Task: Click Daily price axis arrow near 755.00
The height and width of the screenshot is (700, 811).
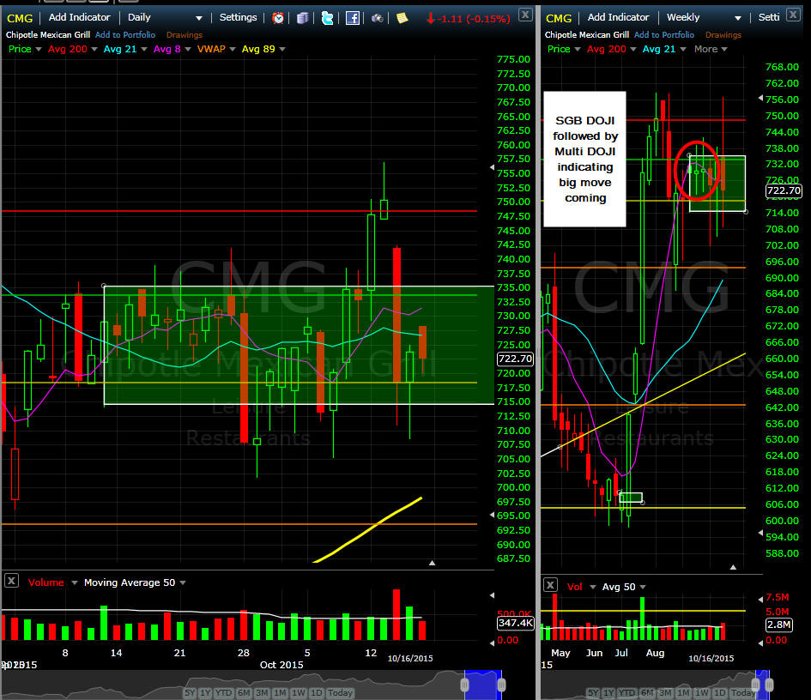Action: pos(492,167)
